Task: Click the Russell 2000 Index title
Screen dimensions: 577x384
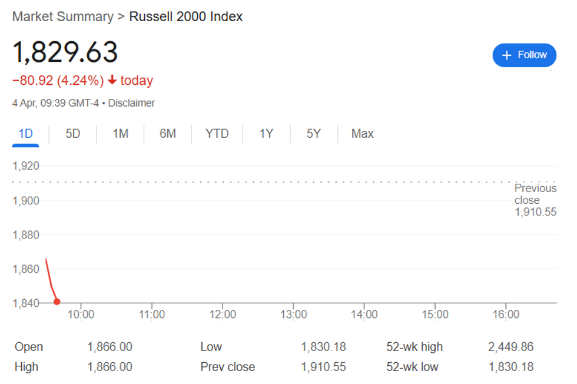Action: pyautogui.click(x=186, y=16)
